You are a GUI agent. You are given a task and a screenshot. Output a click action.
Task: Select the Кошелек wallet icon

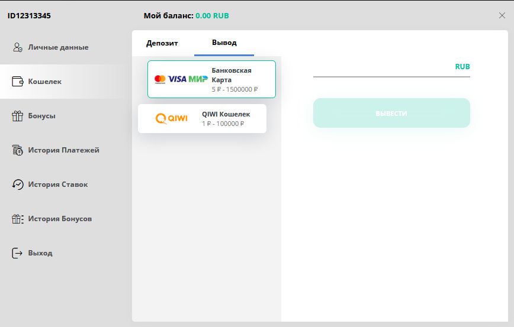pos(18,82)
